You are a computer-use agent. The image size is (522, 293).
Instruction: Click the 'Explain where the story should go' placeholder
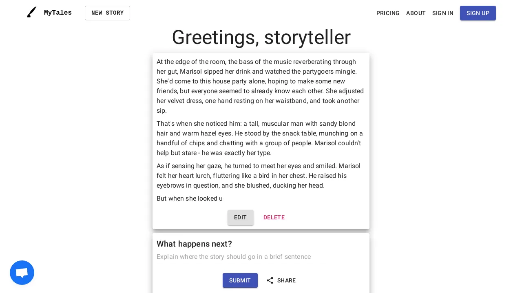pyautogui.click(x=234, y=257)
